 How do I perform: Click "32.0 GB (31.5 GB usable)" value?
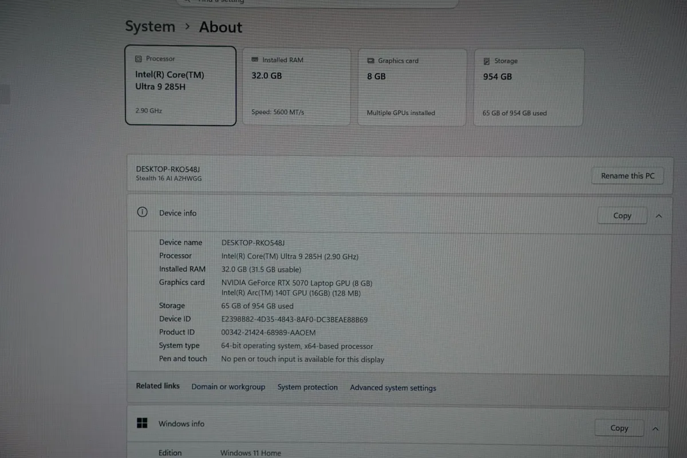[261, 269]
